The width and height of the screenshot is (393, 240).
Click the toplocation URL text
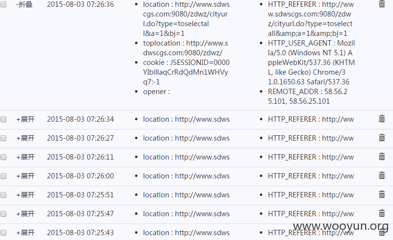pyautogui.click(x=186, y=48)
